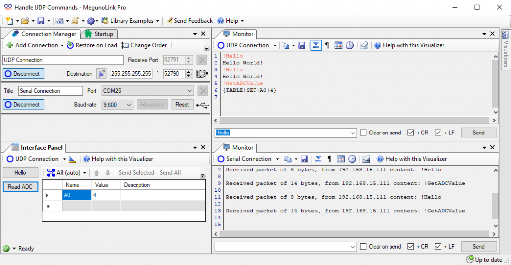The image size is (511, 265).
Task: Open the gear settings icon in main toolbar
Action: coord(91,21)
